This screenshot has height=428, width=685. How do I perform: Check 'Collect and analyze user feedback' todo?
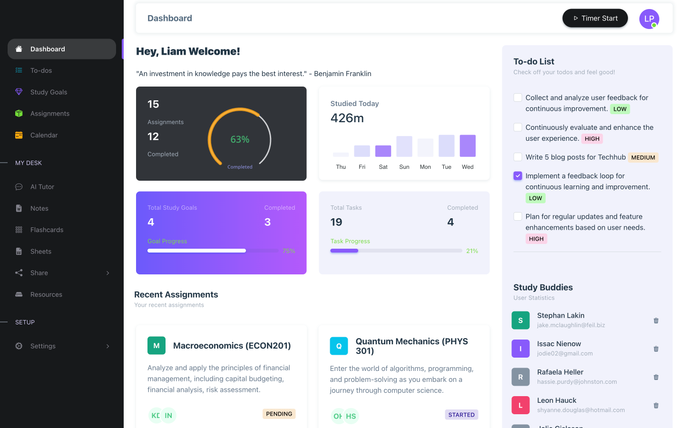pyautogui.click(x=518, y=97)
